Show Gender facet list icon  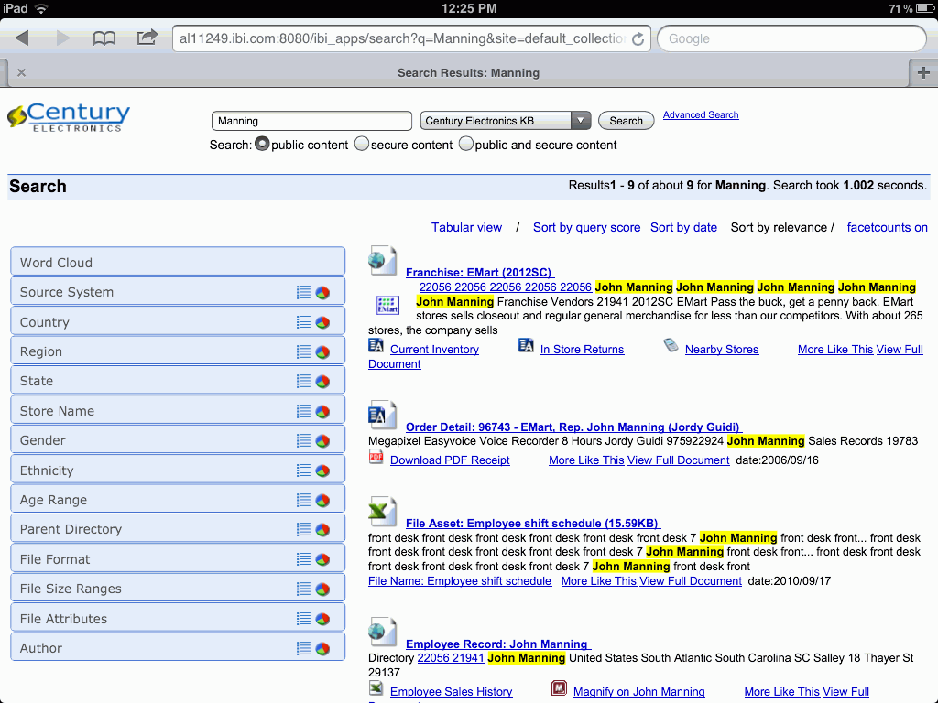click(x=304, y=440)
